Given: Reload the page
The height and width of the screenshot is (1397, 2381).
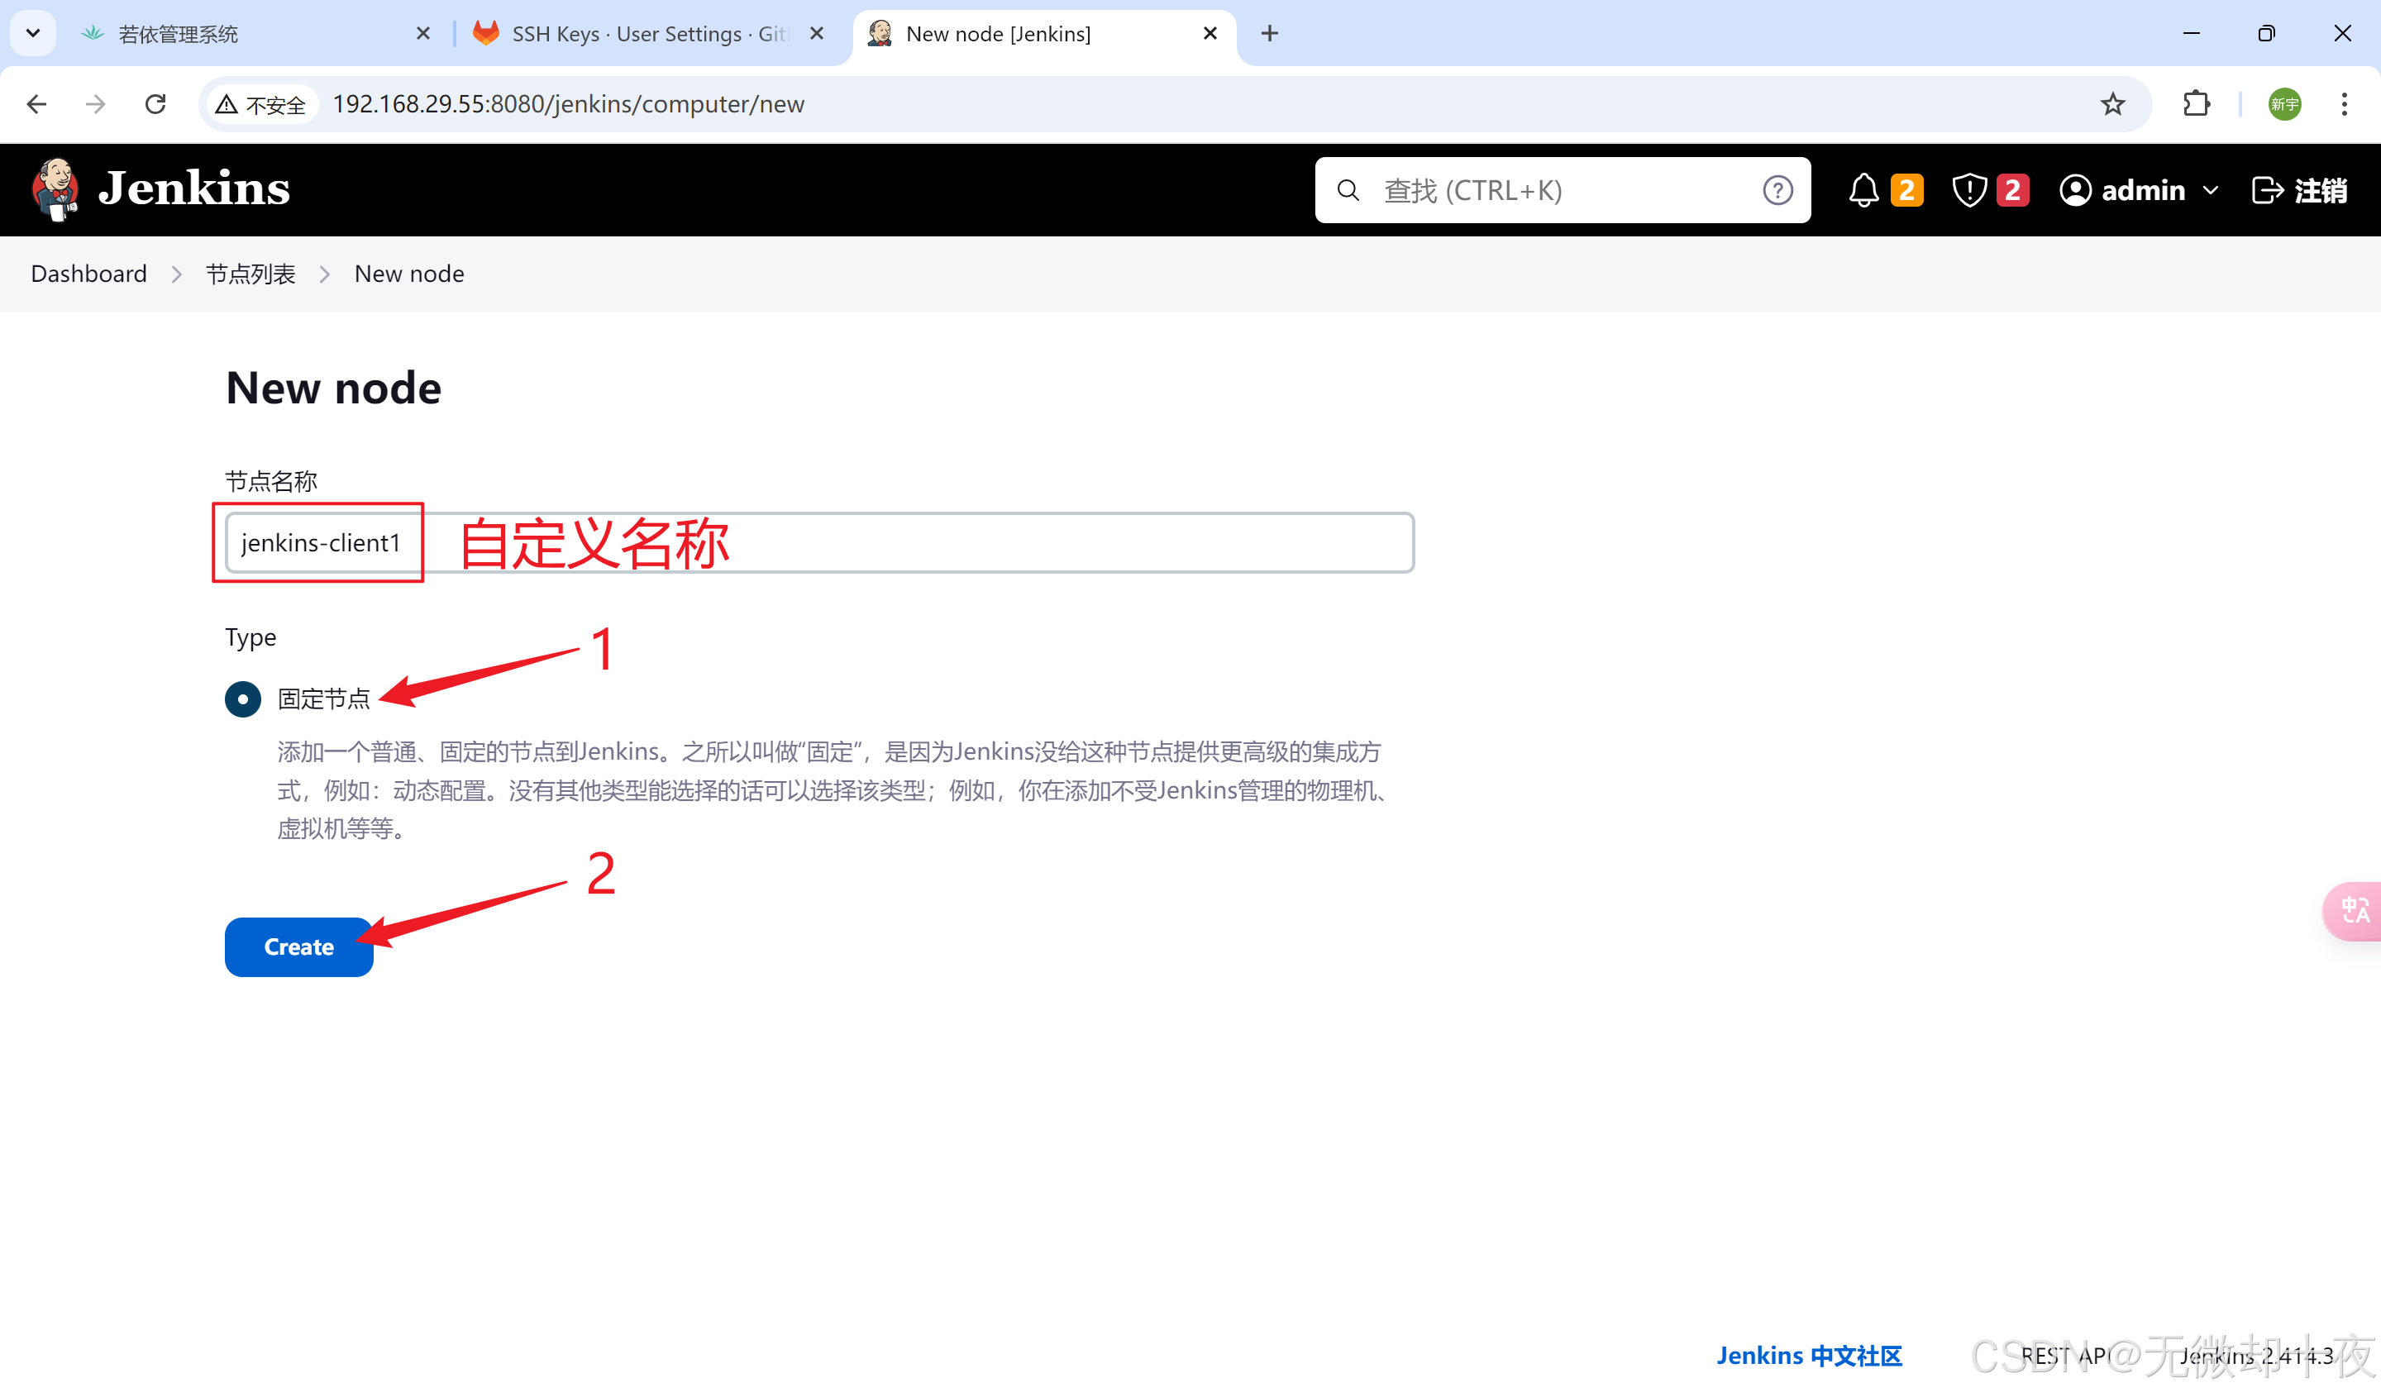Looking at the screenshot, I should [156, 104].
